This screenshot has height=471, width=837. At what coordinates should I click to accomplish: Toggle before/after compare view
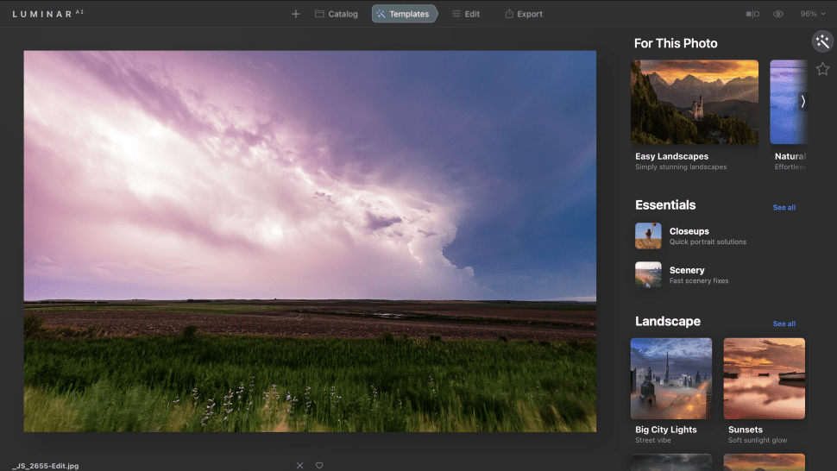click(752, 14)
